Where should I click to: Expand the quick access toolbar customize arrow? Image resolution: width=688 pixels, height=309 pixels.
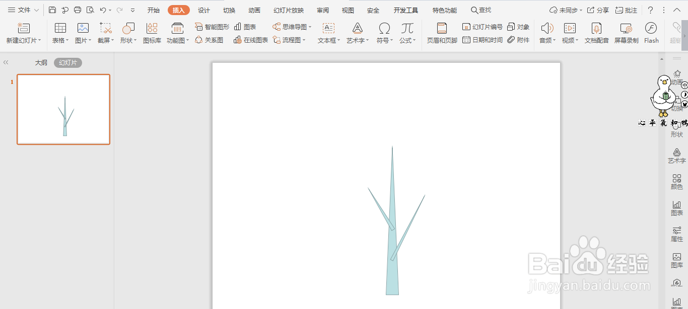pos(132,10)
